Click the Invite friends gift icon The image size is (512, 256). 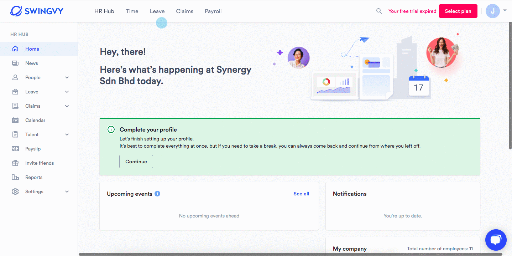pos(15,163)
